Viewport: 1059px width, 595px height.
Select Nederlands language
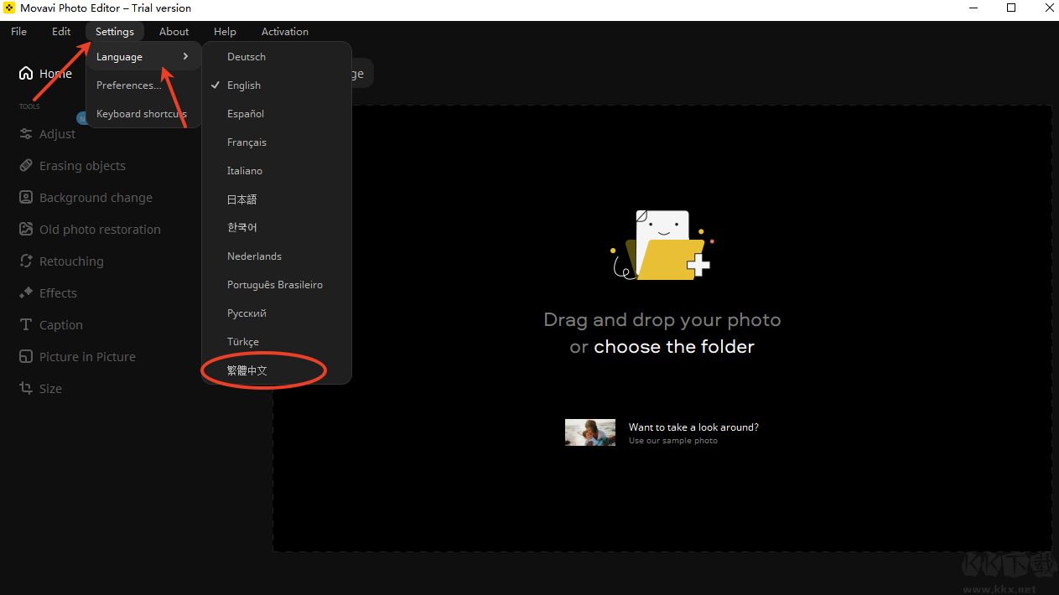pyautogui.click(x=277, y=256)
